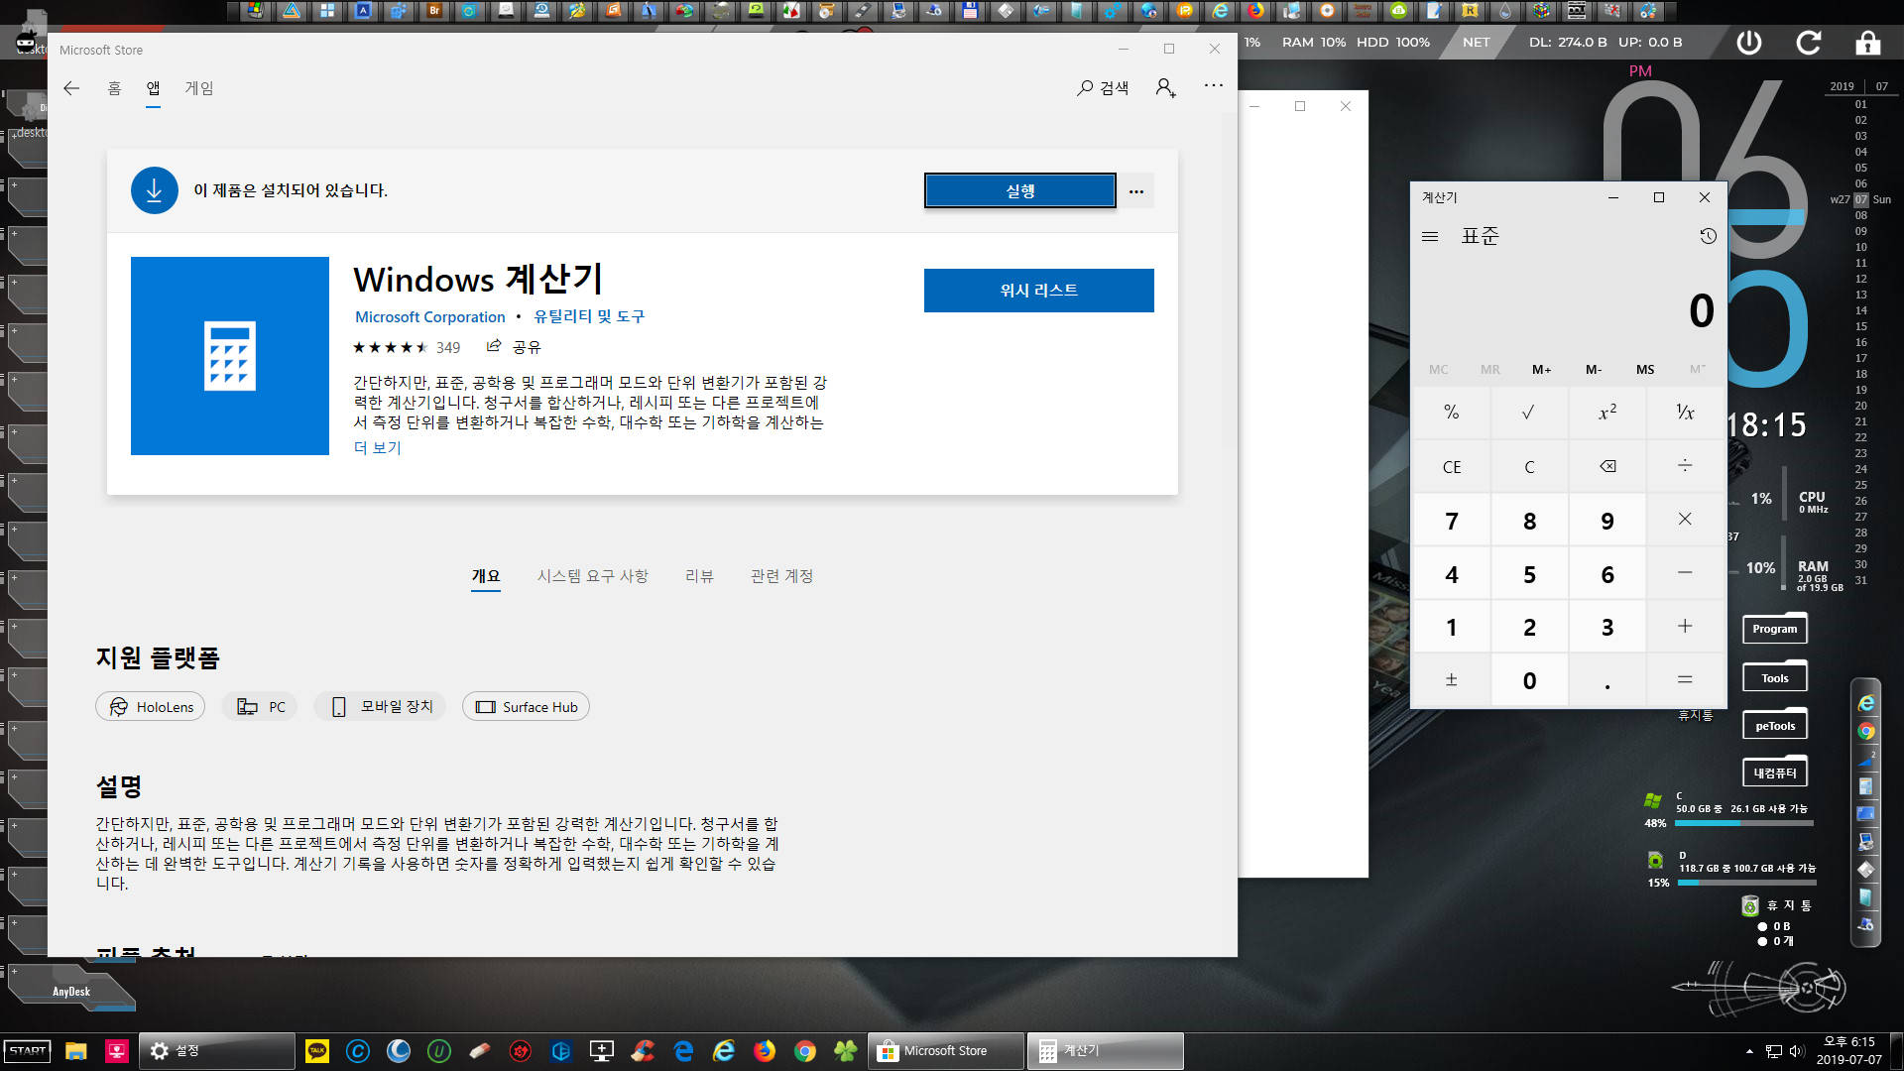Image resolution: width=1904 pixels, height=1071 pixels.
Task: Click the Surface Hub platform chip
Action: point(526,706)
